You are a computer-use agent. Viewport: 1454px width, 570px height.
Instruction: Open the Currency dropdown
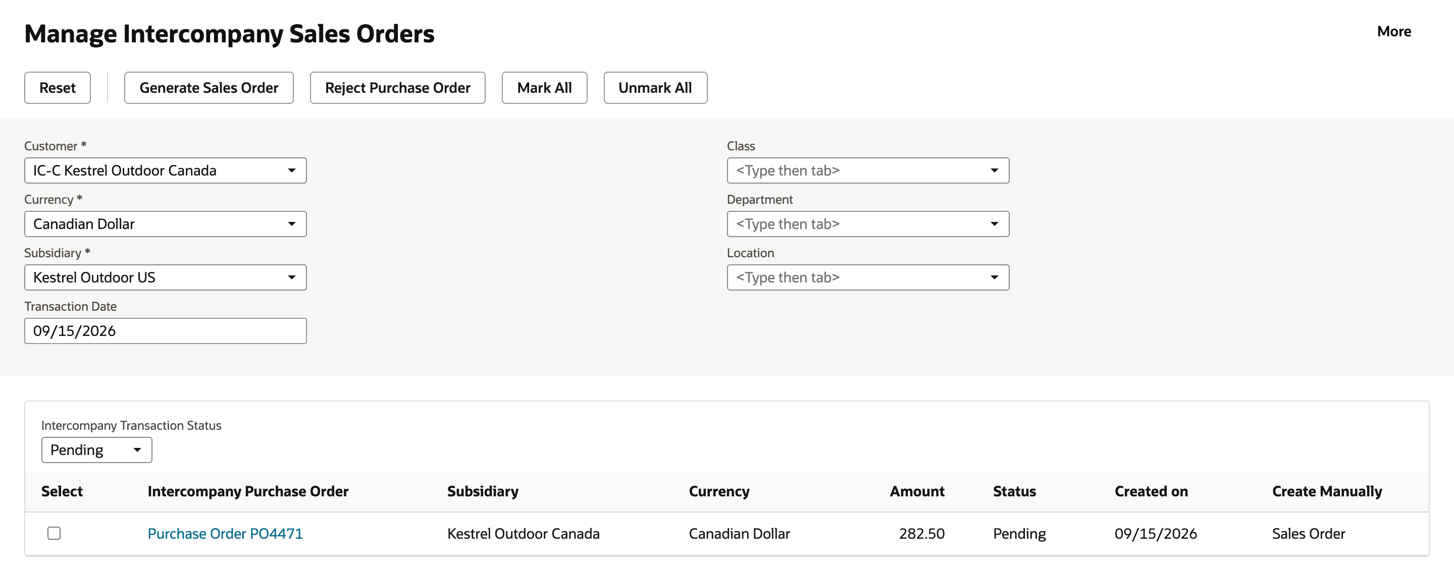click(x=166, y=224)
